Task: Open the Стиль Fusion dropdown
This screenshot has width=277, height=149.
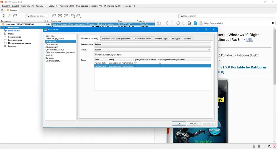Action: 152,50
